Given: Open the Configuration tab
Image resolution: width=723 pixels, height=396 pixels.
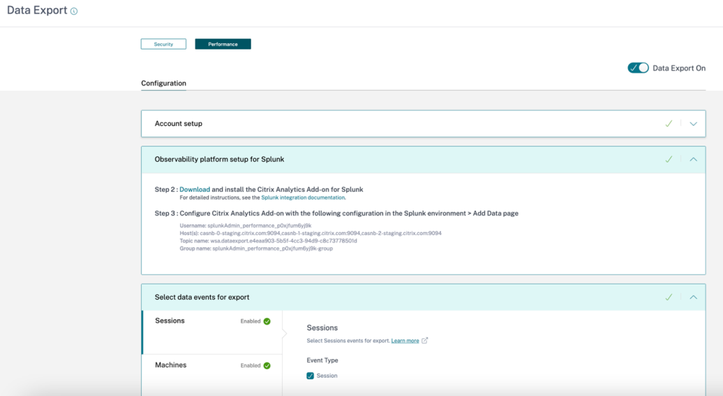Looking at the screenshot, I should point(163,83).
